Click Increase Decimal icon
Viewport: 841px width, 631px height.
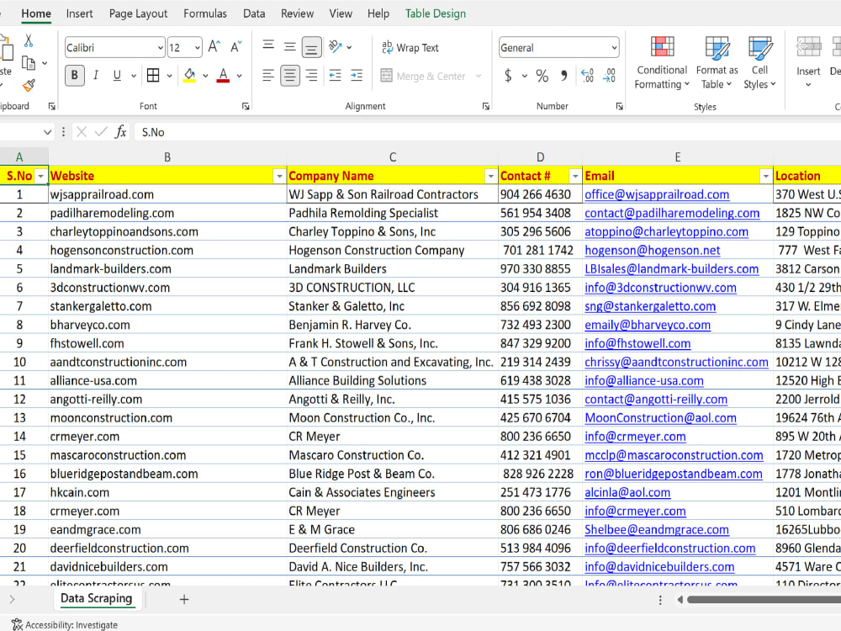coord(587,75)
